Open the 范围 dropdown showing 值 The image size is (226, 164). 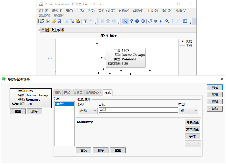click(x=189, y=111)
